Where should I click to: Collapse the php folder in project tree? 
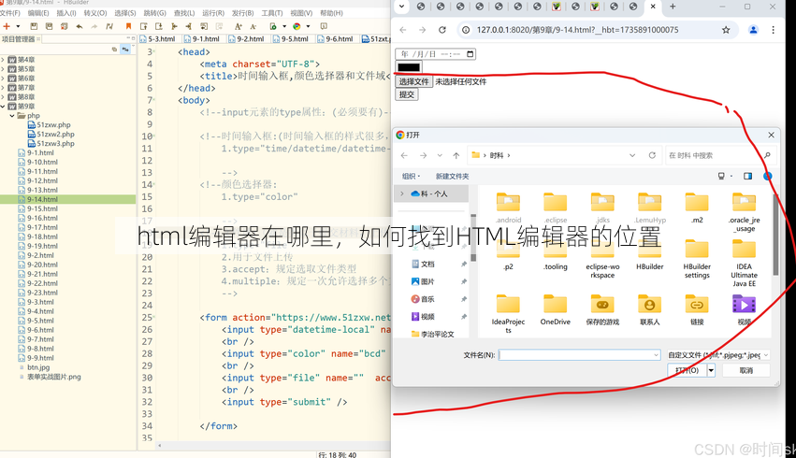pos(12,116)
